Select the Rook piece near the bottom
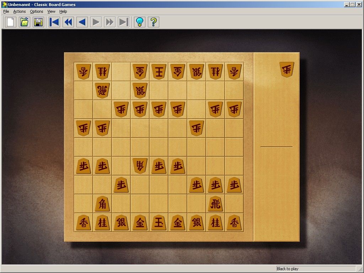This screenshot has height=273, width=364. pos(215,204)
